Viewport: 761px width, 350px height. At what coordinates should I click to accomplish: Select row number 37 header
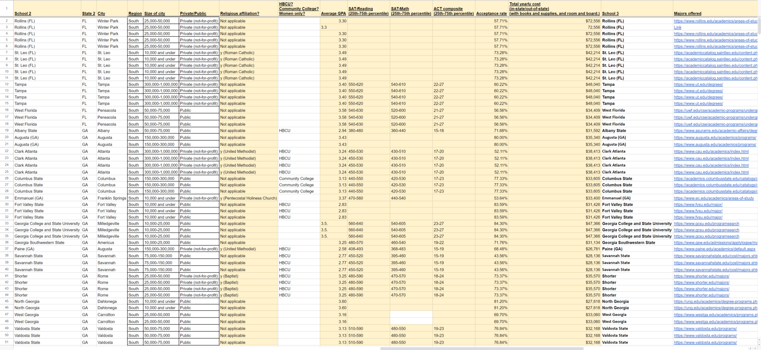click(7, 249)
